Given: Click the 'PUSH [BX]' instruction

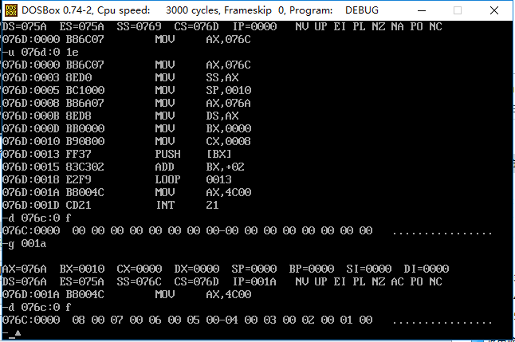Looking at the screenshot, I should click(194, 154).
